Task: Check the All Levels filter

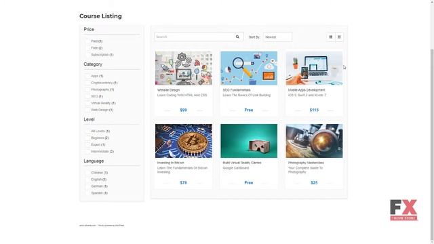Action: pos(87,131)
